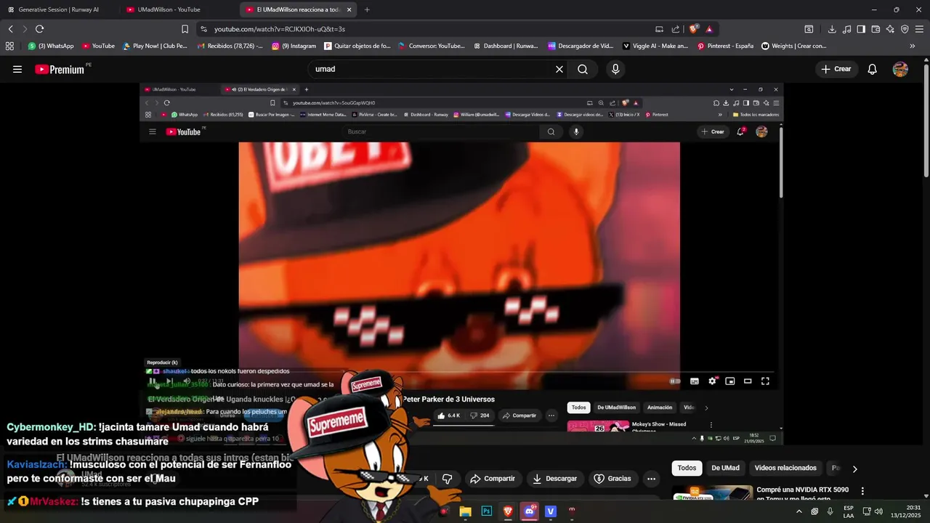Open the Leo AI sparkle icon
This screenshot has height=523, width=930.
tap(890, 29)
